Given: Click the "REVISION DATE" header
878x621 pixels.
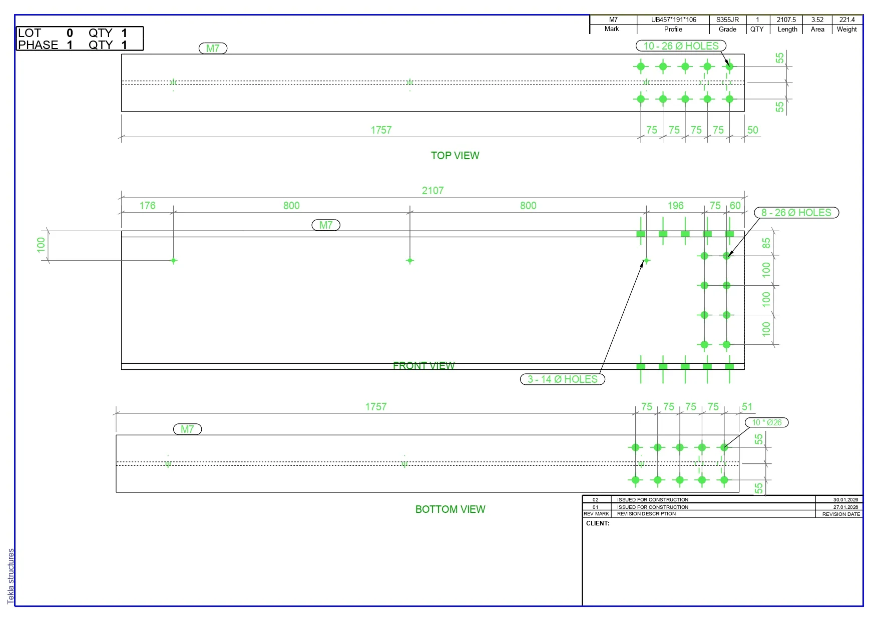Looking at the screenshot, I should (841, 514).
